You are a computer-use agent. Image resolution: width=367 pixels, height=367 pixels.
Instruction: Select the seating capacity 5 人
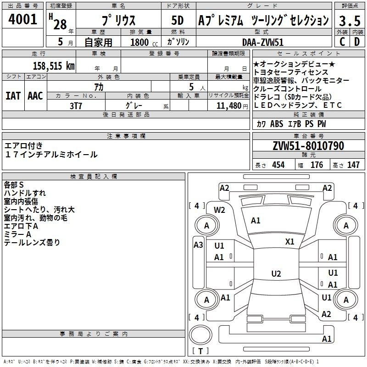pyautogui.click(x=197, y=87)
